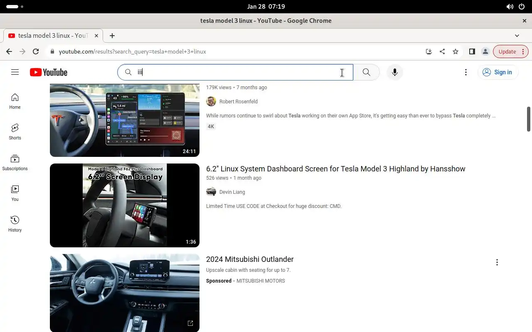
Task: Open History in the sidebar
Action: [x=15, y=224]
